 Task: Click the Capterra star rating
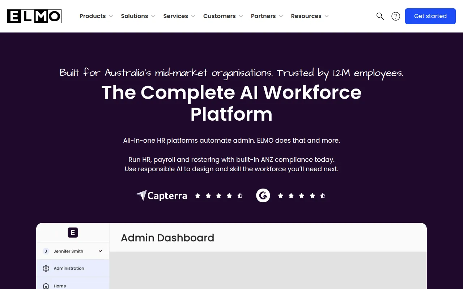pyautogui.click(x=219, y=196)
